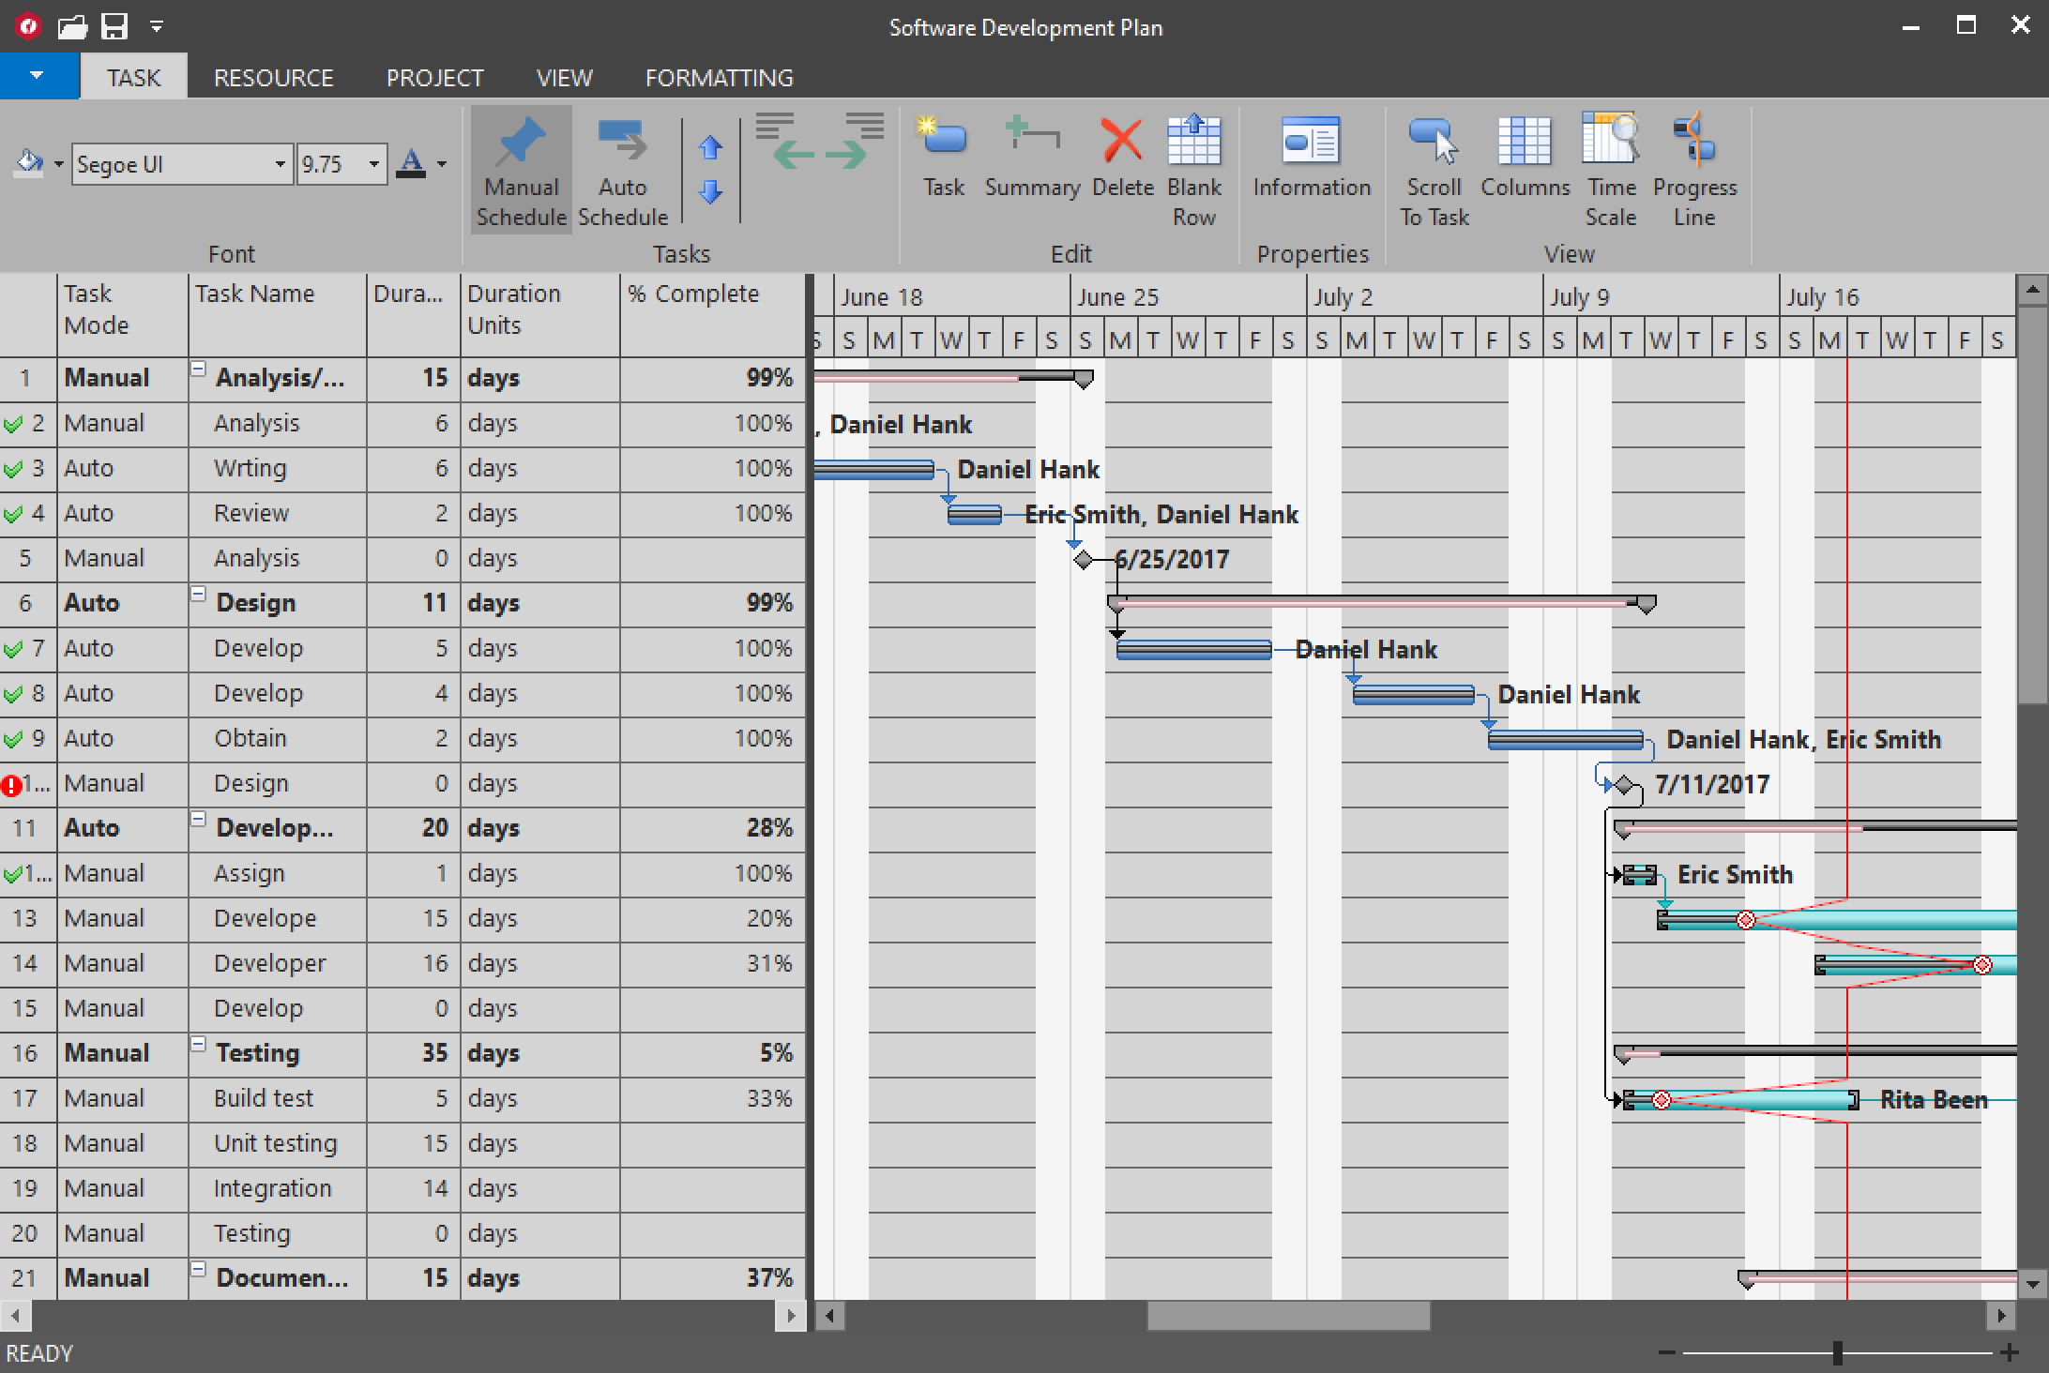The image size is (2049, 1373).
Task: Open the Segoe UI font dropdown
Action: coord(280,165)
